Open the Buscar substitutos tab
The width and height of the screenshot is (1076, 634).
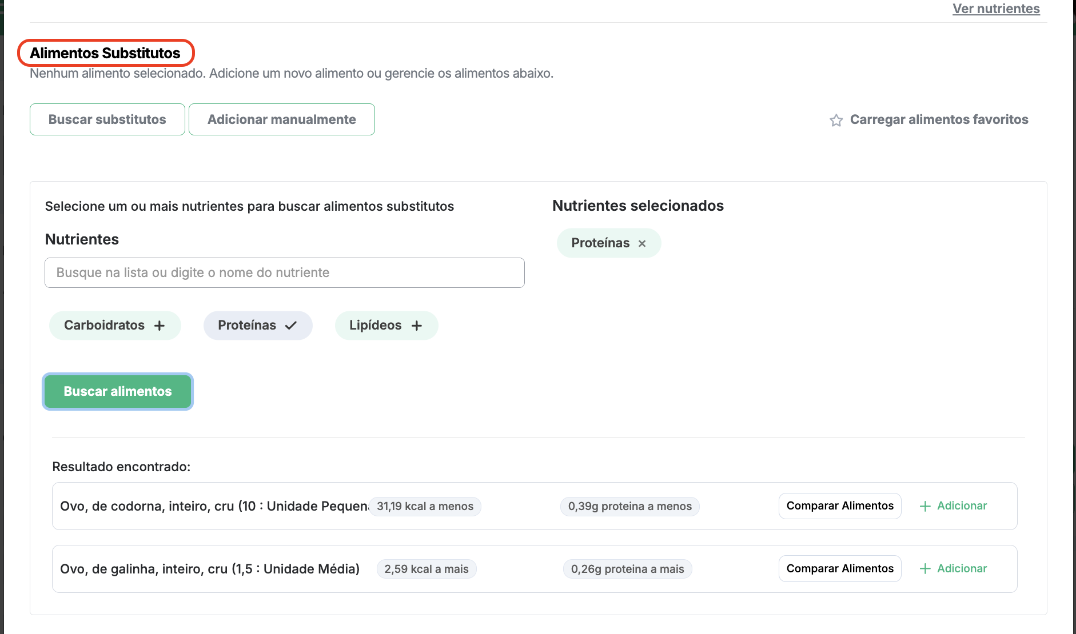coord(107,119)
